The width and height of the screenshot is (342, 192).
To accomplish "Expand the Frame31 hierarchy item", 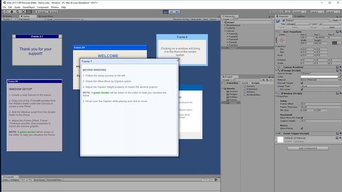I will (x=228, y=34).
